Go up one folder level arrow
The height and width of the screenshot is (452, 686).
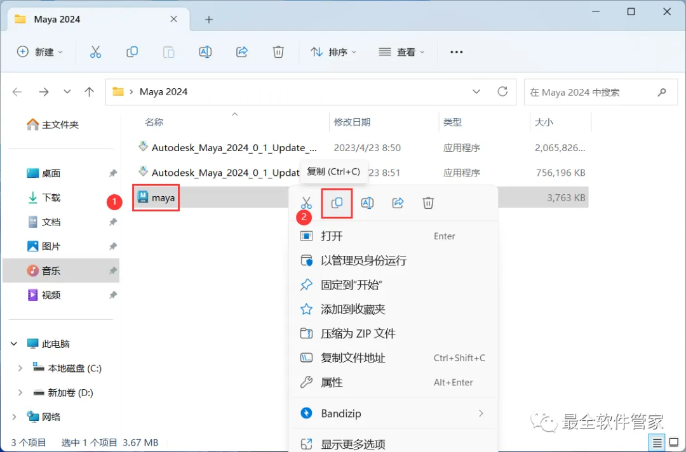coord(90,92)
